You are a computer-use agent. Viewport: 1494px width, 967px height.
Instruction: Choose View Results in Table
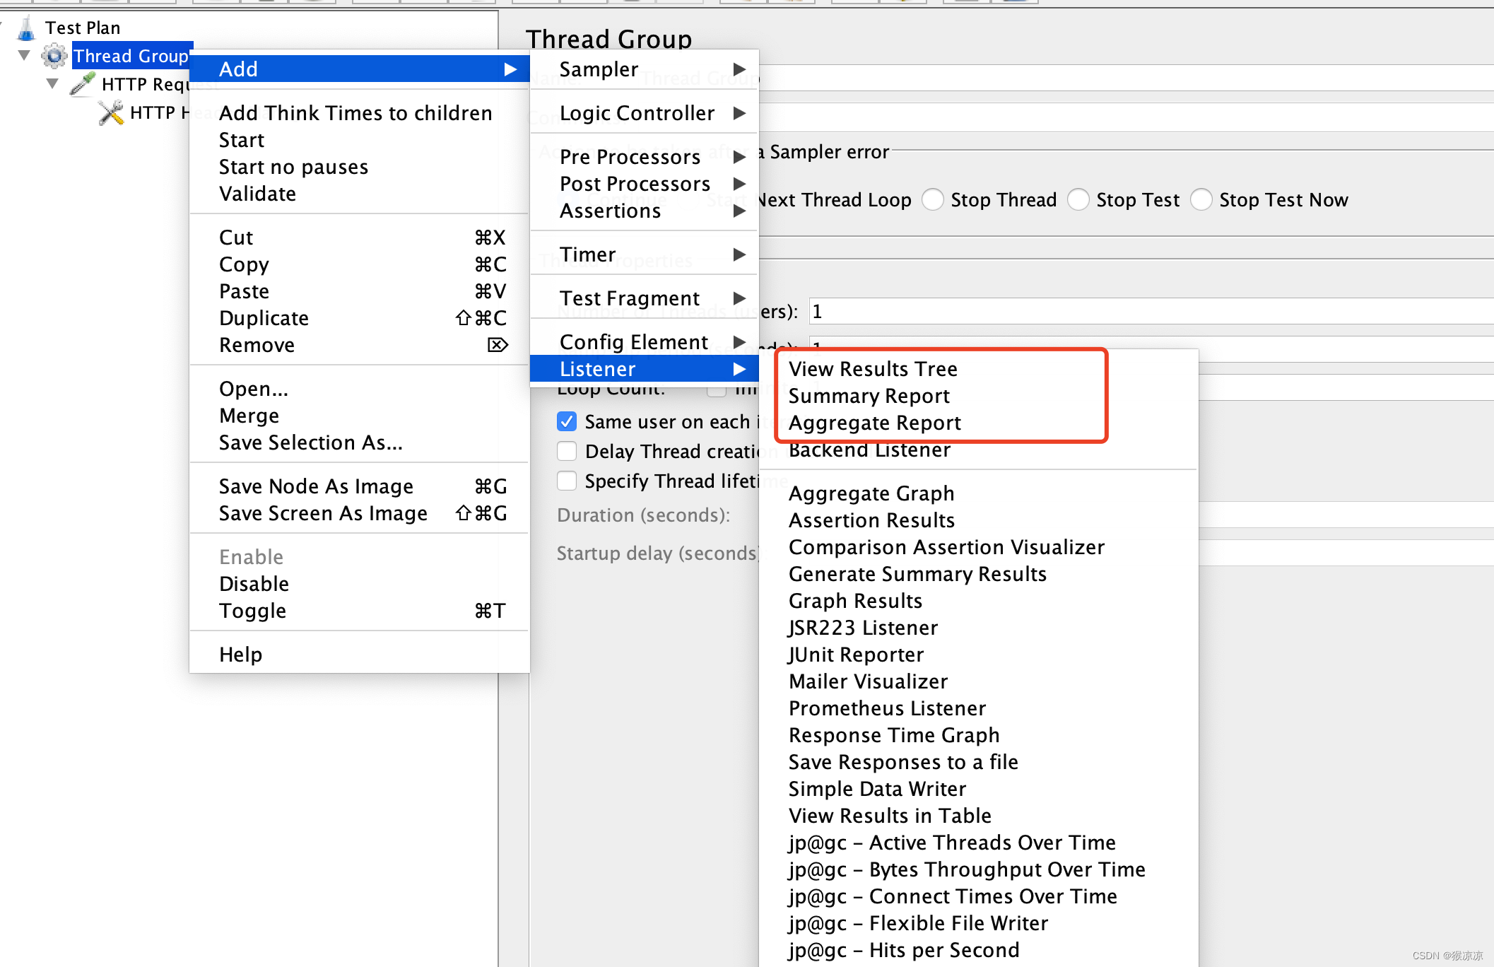tap(890, 816)
